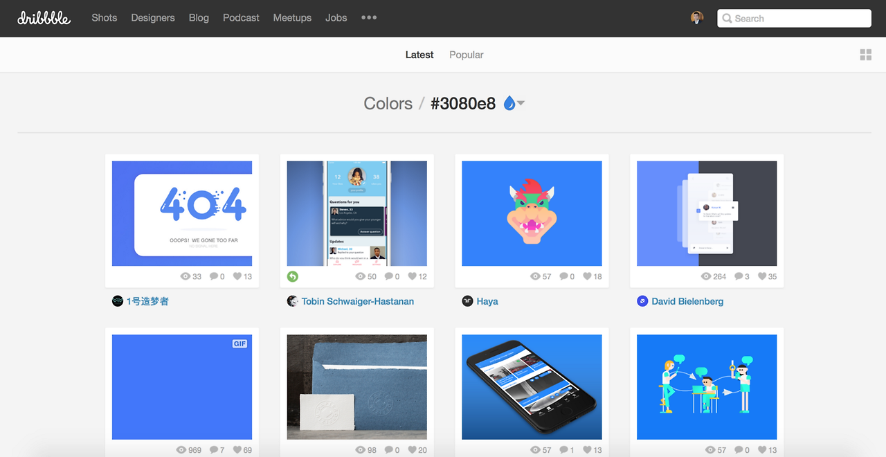
Task: Expand the more options ellipsis menu
Action: [x=369, y=18]
